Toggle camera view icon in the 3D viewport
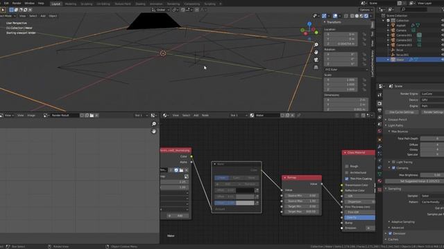Screen dimensions: 444x249 tap(316, 60)
